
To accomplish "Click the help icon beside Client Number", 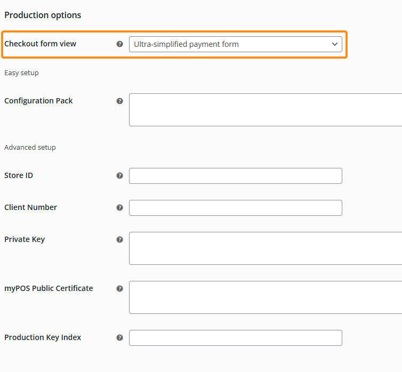I will coord(119,207).
